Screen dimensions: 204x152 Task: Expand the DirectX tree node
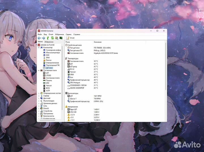click(39, 109)
